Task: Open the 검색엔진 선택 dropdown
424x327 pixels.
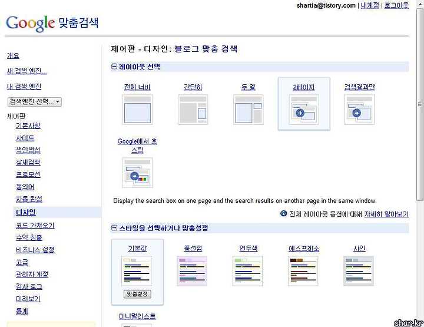Action: pyautogui.click(x=35, y=102)
